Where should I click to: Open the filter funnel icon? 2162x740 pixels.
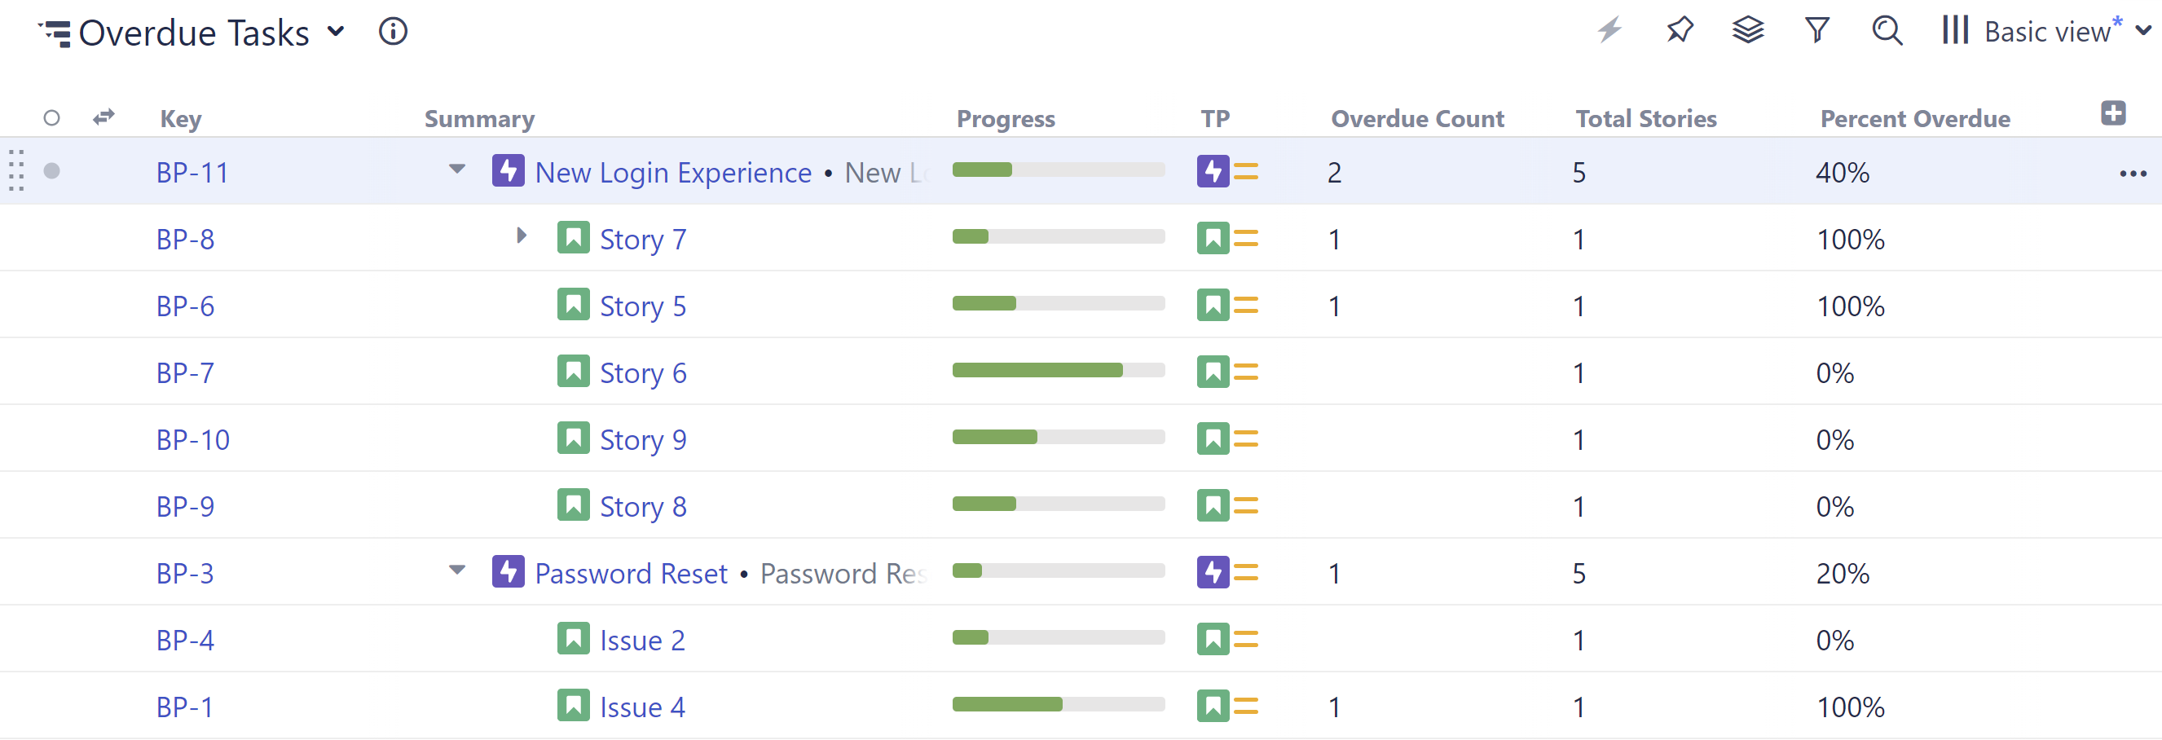(1817, 31)
